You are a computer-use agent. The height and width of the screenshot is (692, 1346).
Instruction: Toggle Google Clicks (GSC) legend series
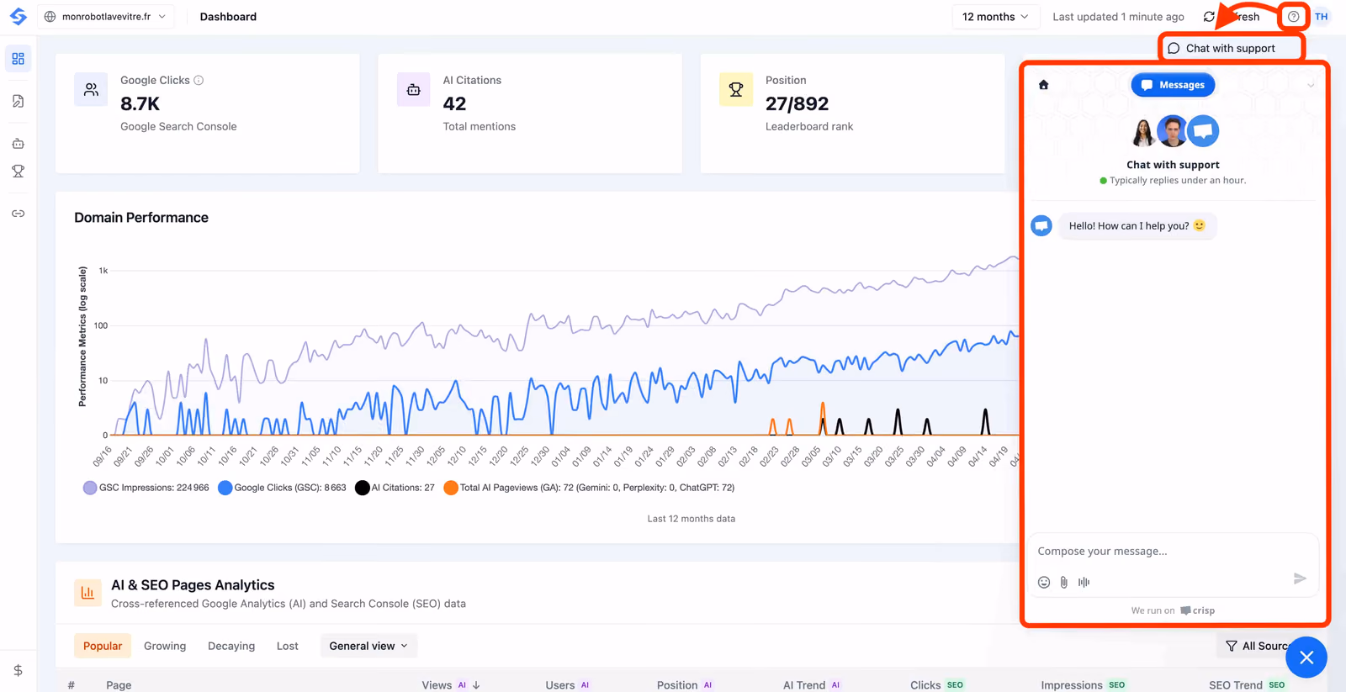pyautogui.click(x=282, y=488)
